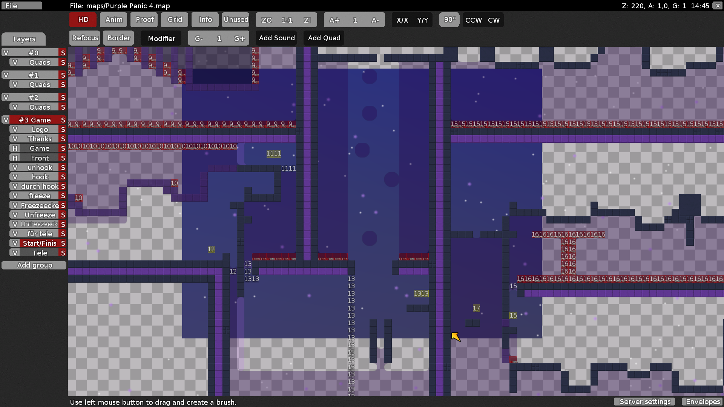This screenshot has height=407, width=724.
Task: Hide the freeze layer
Action: click(15, 196)
